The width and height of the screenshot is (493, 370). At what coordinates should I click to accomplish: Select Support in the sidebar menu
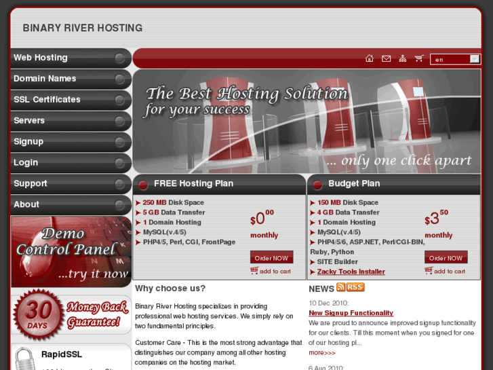pyautogui.click(x=71, y=183)
